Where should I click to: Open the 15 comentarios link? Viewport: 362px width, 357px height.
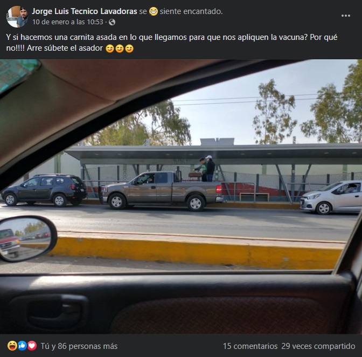coord(250,346)
